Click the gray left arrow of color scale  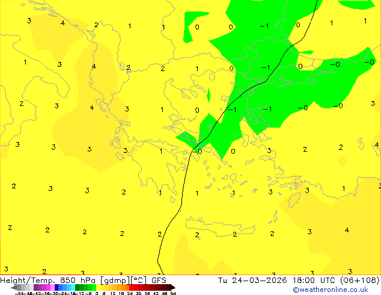(13, 287)
